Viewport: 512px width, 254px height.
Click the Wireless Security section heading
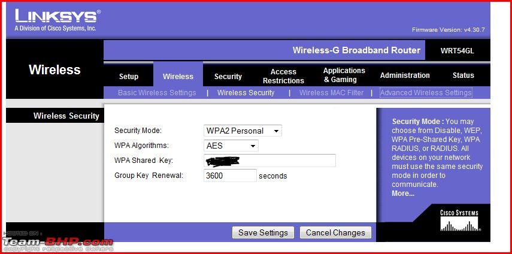66,116
